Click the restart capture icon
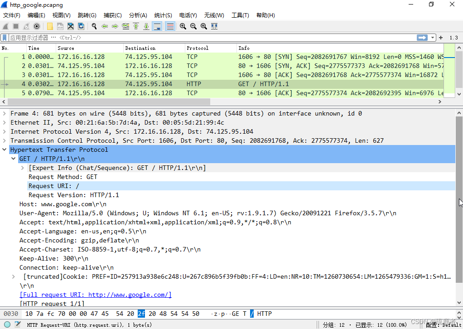The height and width of the screenshot is (329, 463). click(26, 26)
